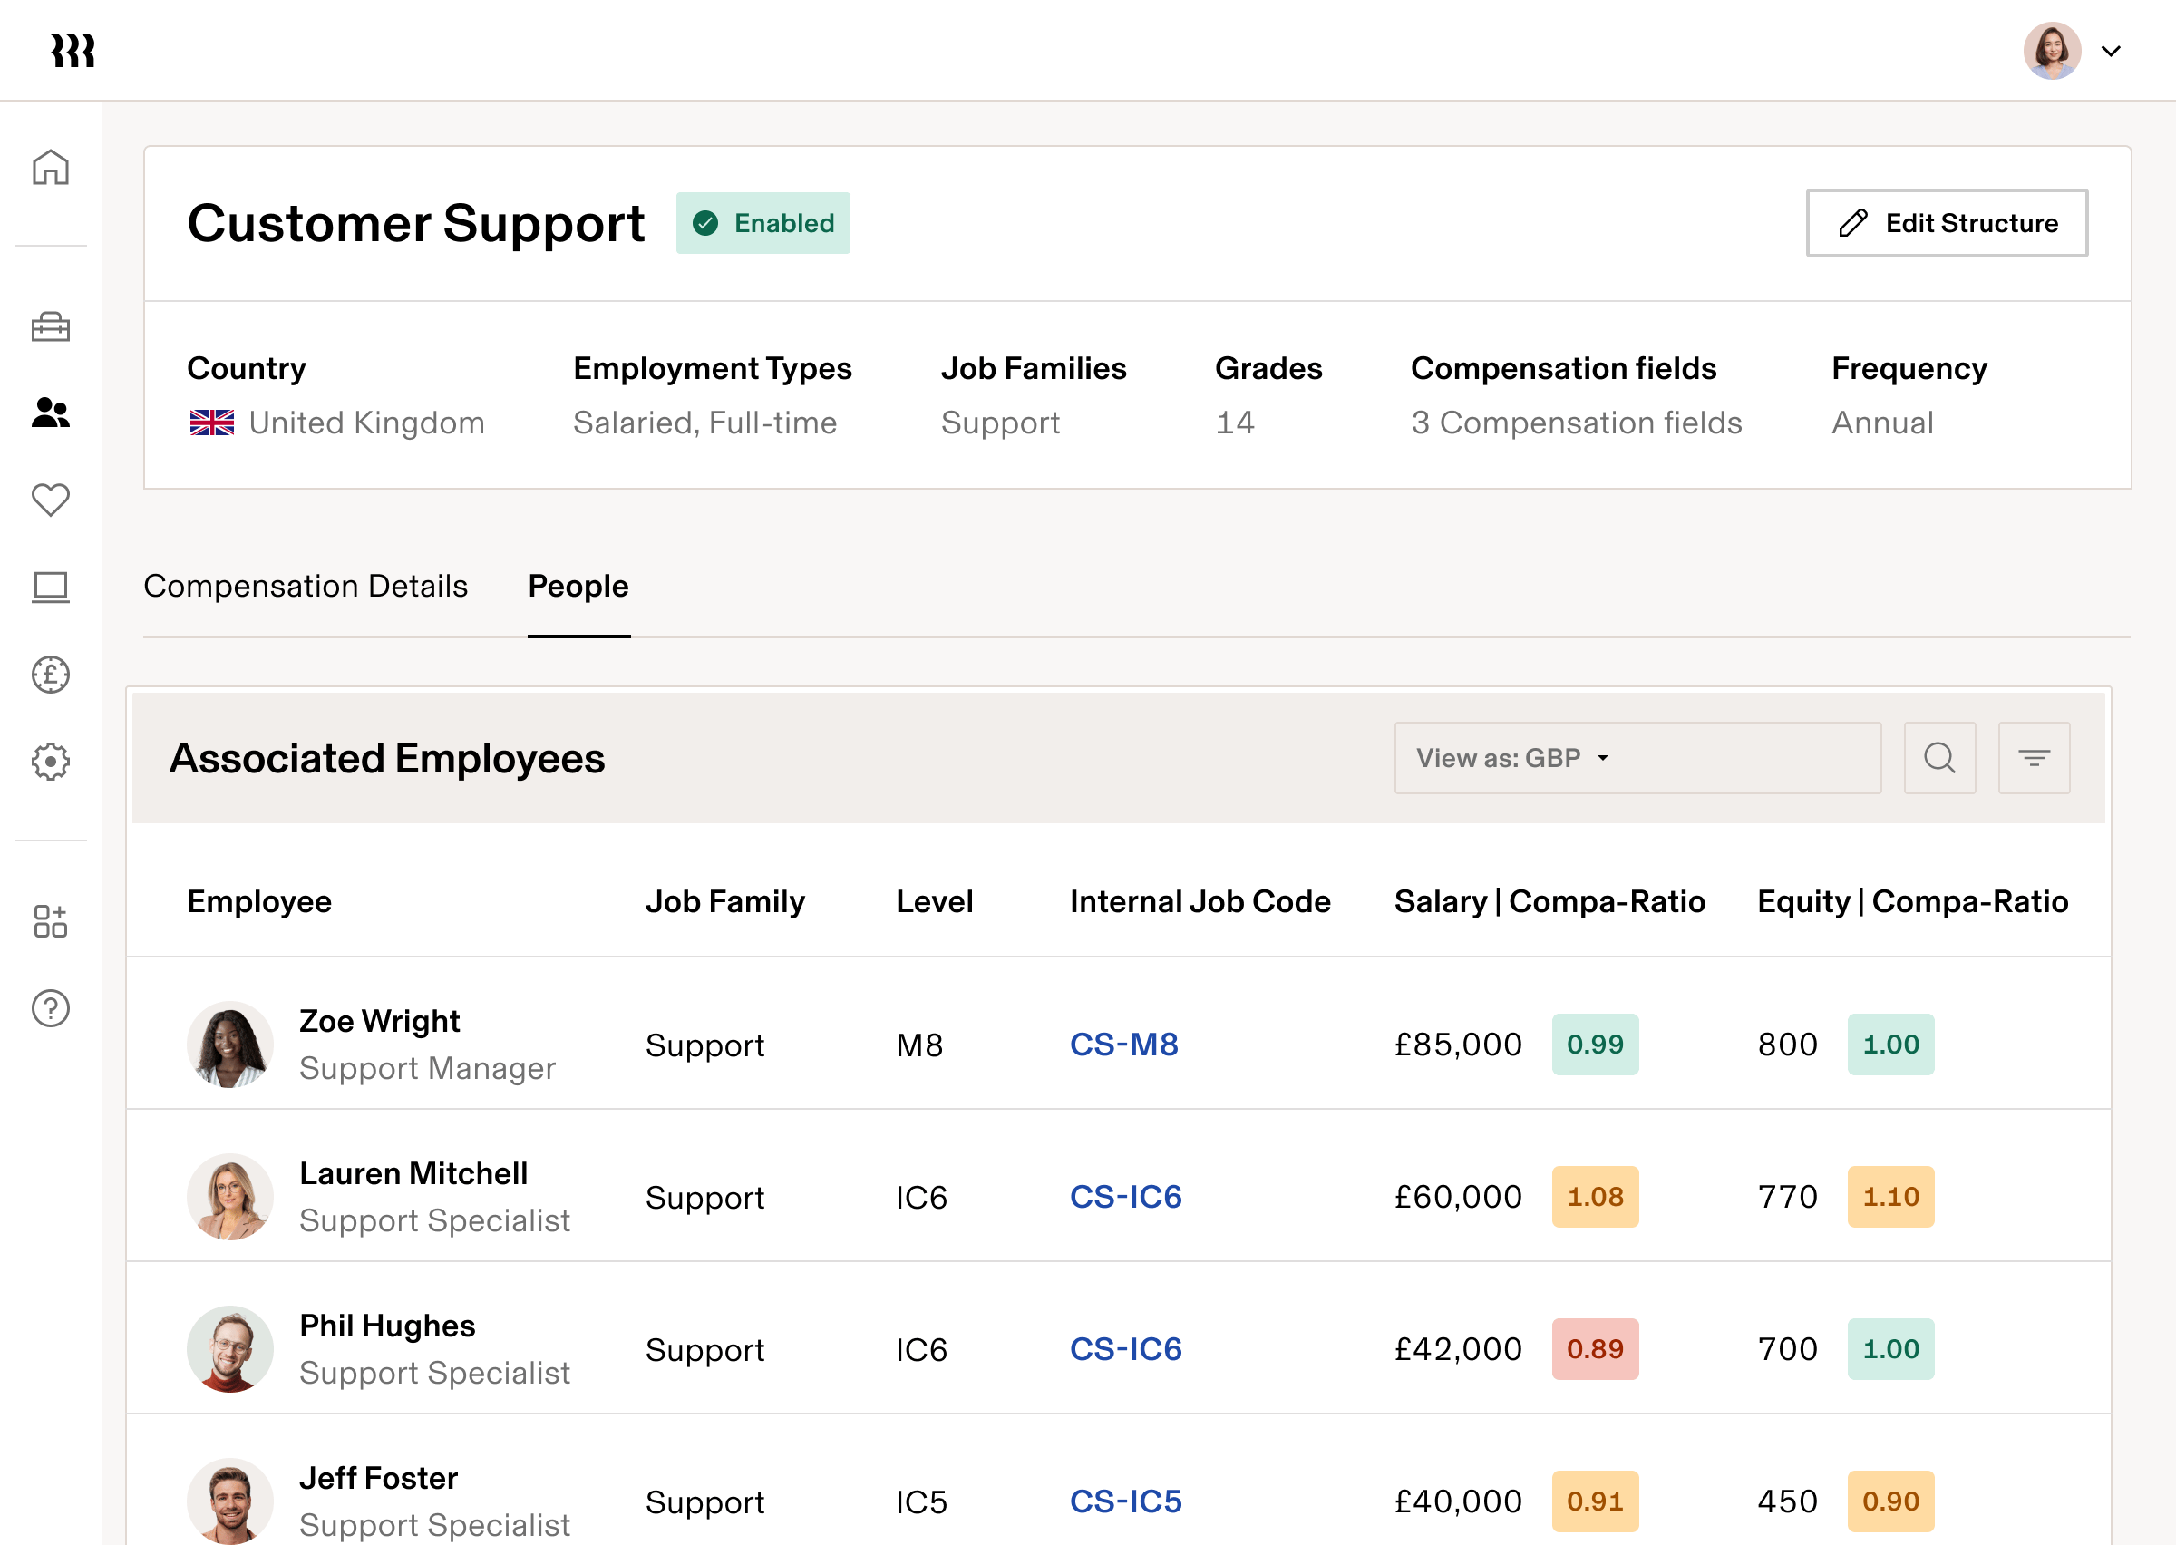Open the briefcase icon in sidebar
Screen dimensions: 2176x1545
click(x=51, y=326)
